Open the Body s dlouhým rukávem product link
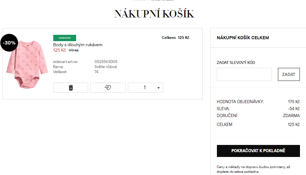Image resolution: width=306 pixels, height=175 pixels. click(78, 45)
